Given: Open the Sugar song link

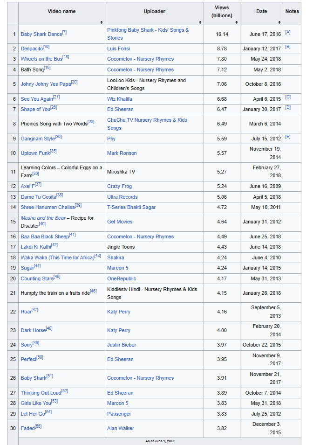Looking at the screenshot, I should tap(27, 268).
